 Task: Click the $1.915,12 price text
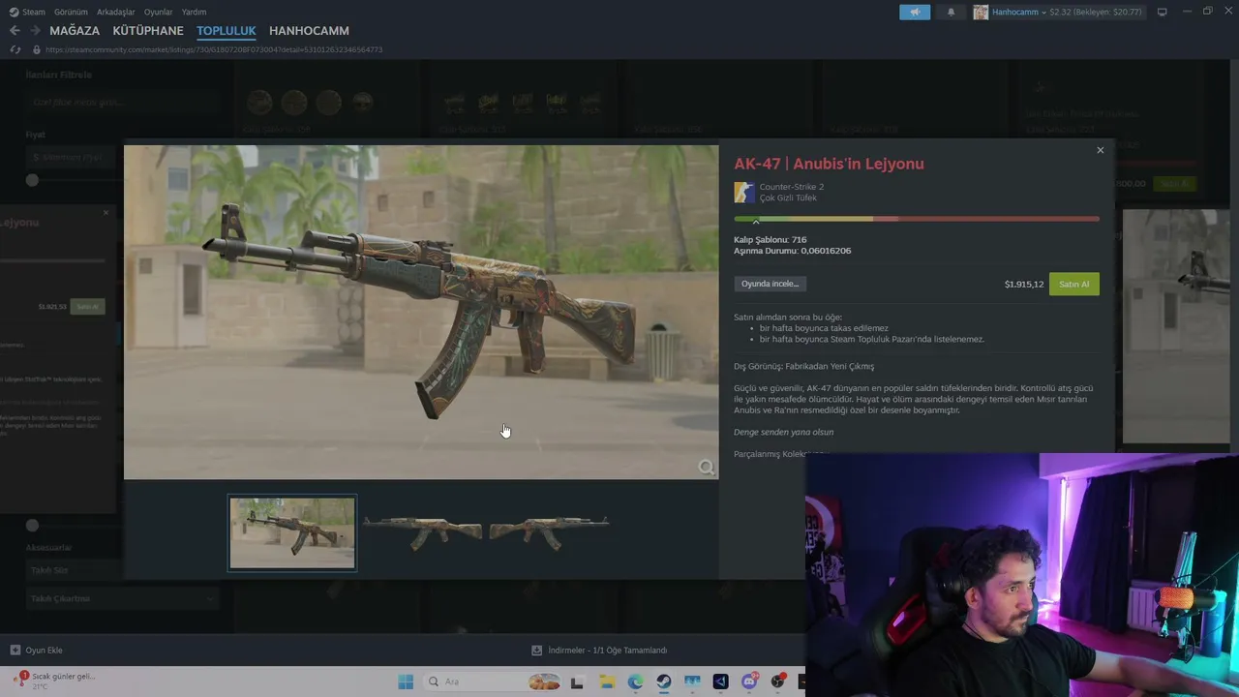[x=1024, y=285]
